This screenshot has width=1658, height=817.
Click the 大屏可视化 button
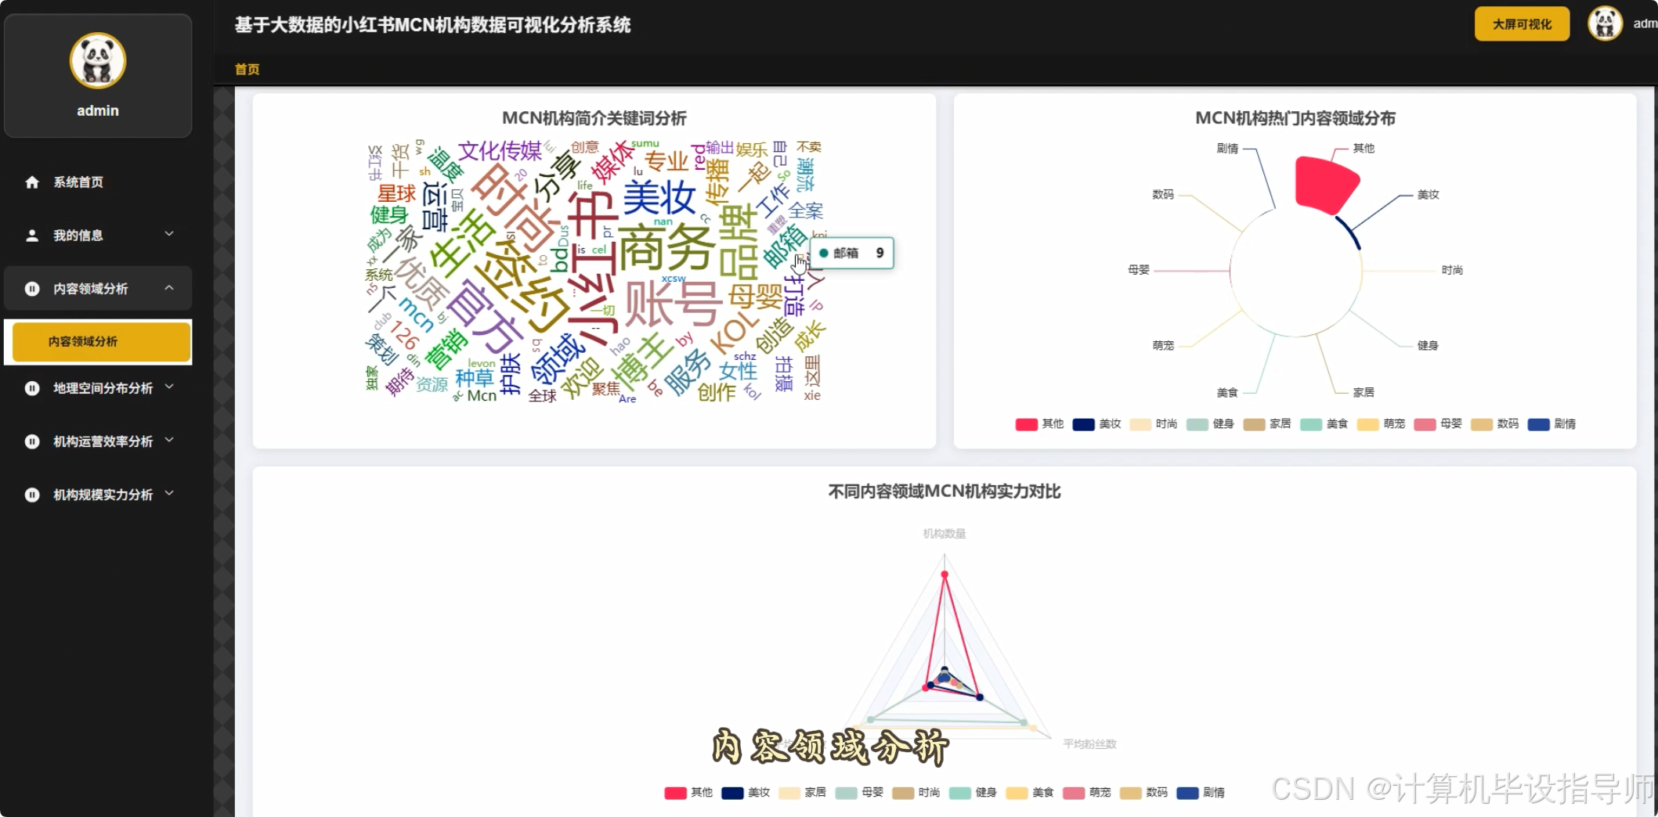pos(1520,23)
